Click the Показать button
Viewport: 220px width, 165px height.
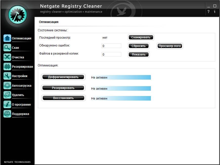(139, 55)
